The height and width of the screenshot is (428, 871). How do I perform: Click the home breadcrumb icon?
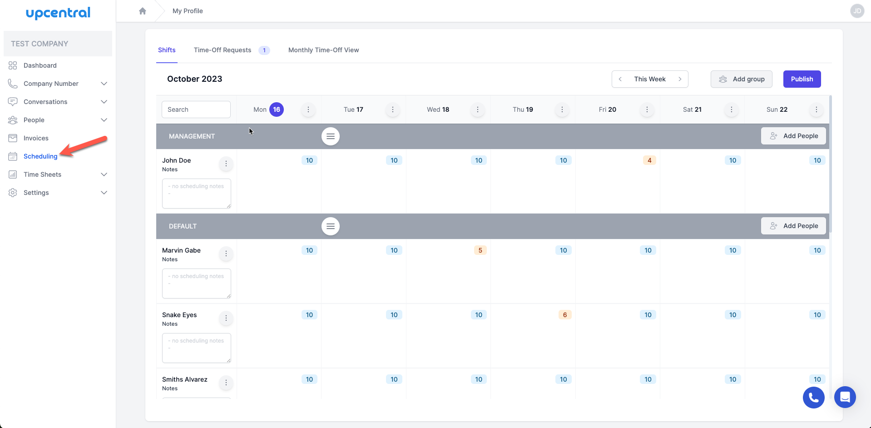tap(143, 10)
